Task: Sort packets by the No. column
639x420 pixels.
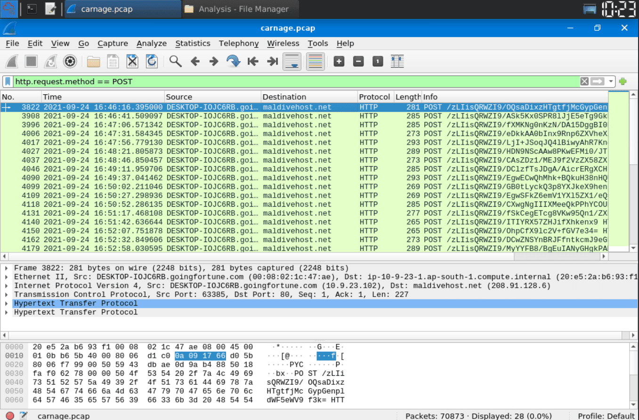Action: [x=21, y=97]
